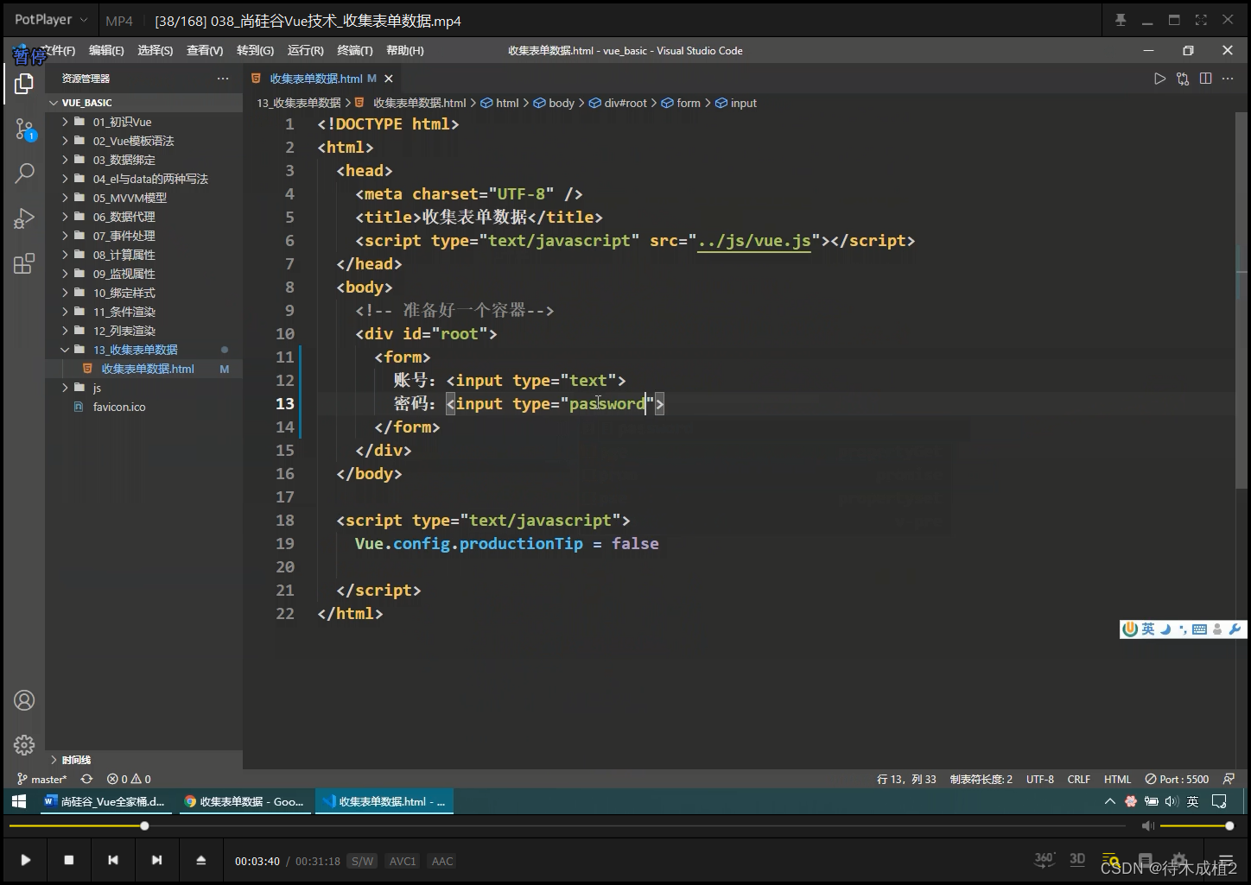Open the 终端(T) menu

[355, 51]
